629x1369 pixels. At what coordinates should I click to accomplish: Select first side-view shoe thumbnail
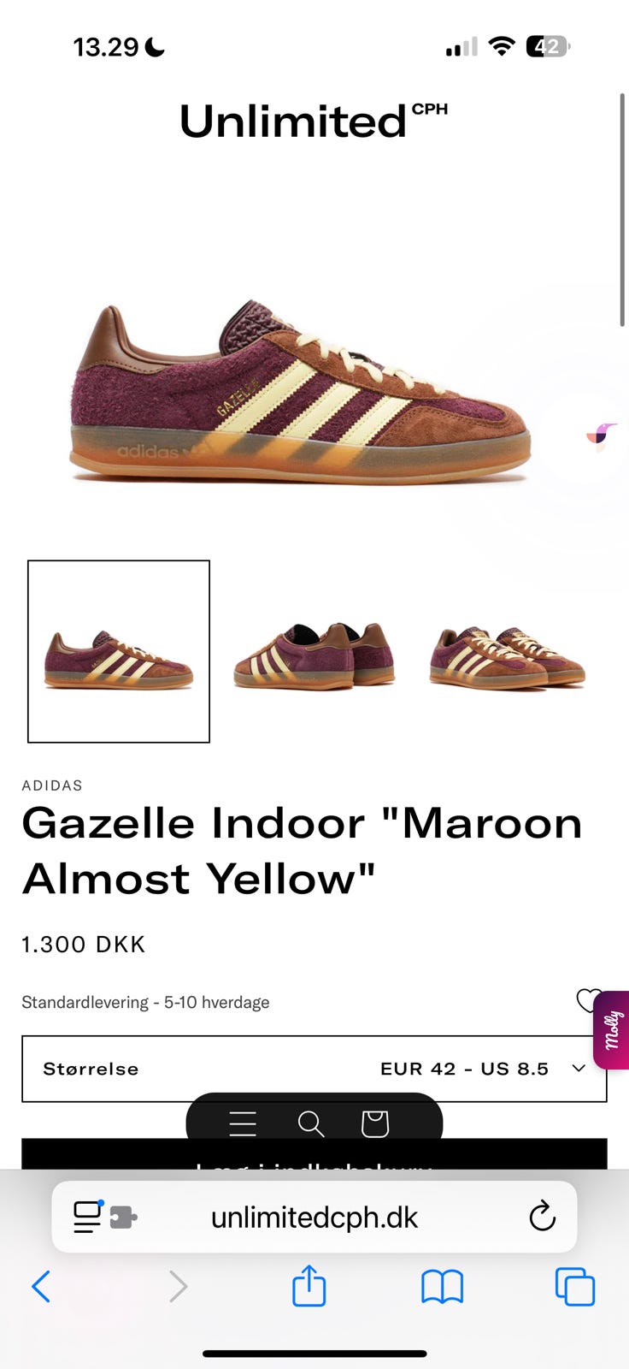tap(119, 651)
